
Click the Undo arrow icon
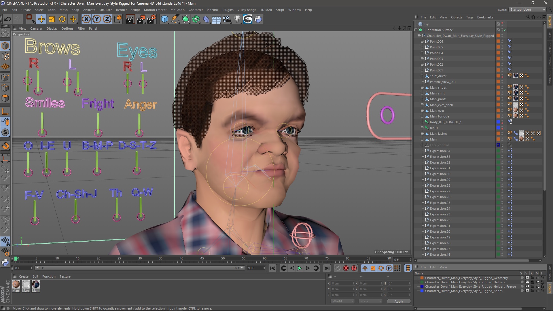pyautogui.click(x=7, y=19)
